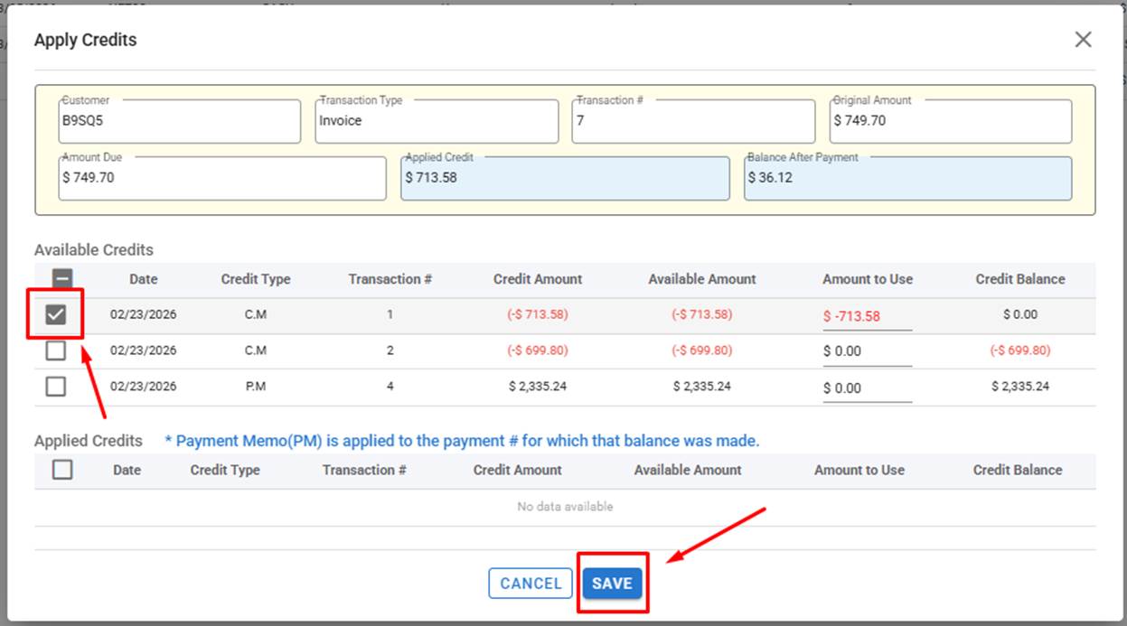
Task: Edit Amount to Use for transaction 4
Action: [x=867, y=388]
